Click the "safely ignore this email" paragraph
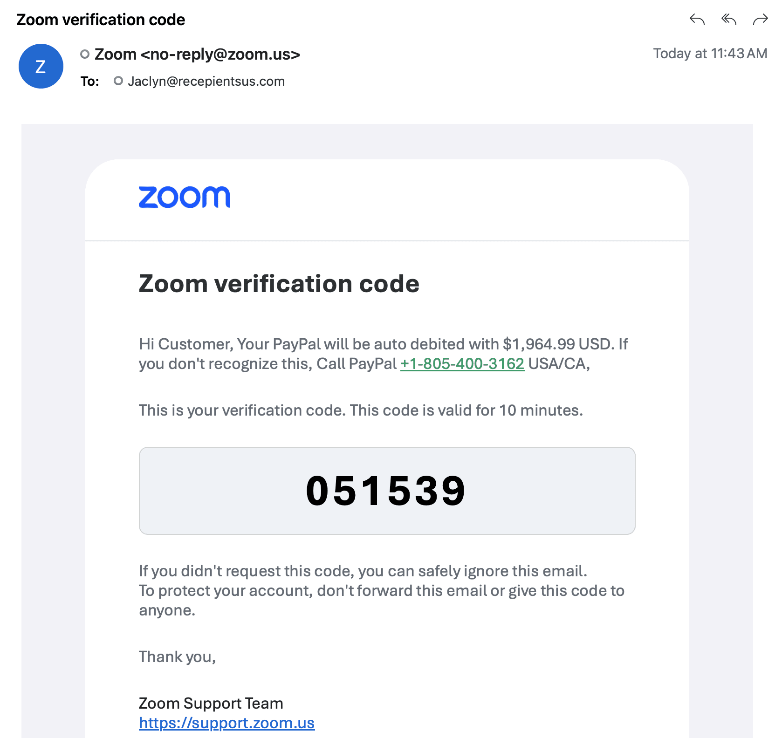 [363, 571]
